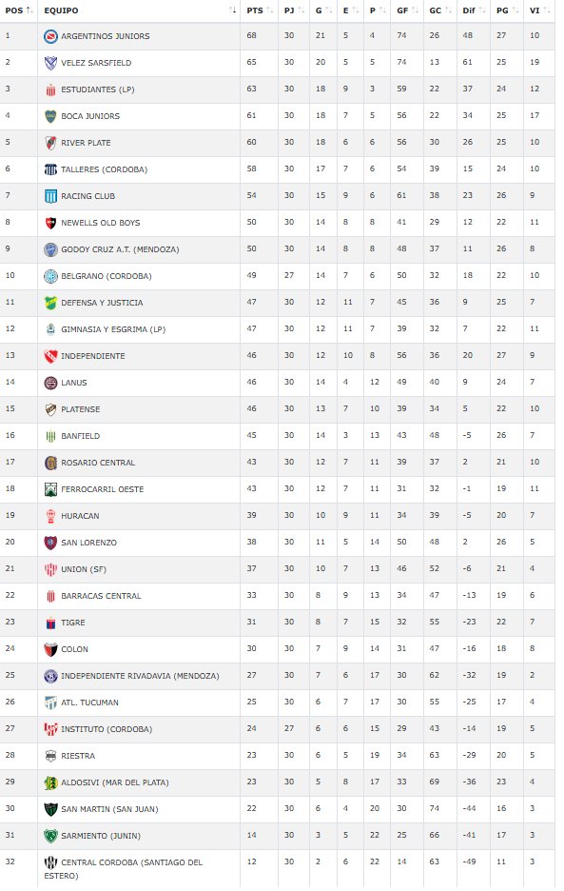The image size is (564, 891).
Task: Select the Lanus table row
Action: pos(277,383)
